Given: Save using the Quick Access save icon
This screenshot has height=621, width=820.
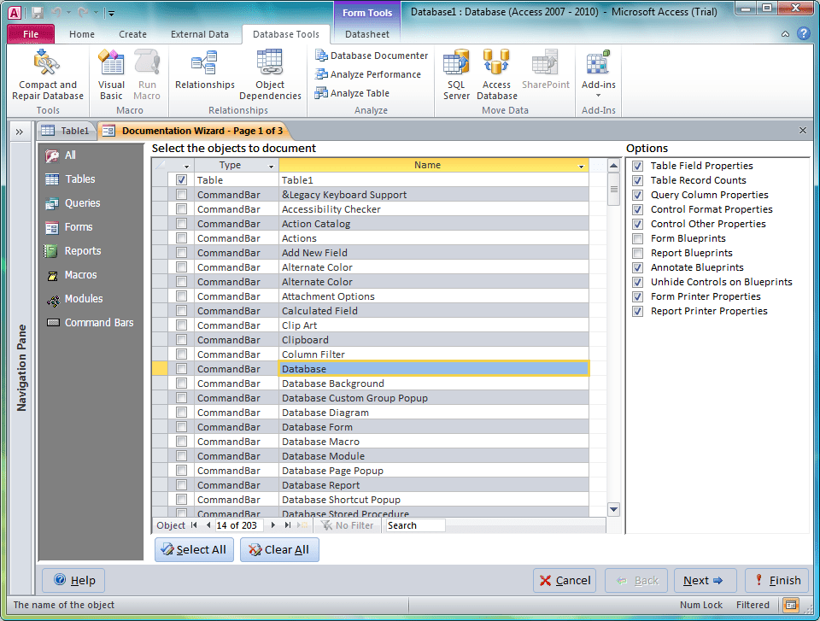Looking at the screenshot, I should pos(37,12).
